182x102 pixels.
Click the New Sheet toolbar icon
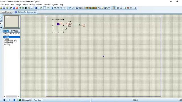click(x=125, y=8)
